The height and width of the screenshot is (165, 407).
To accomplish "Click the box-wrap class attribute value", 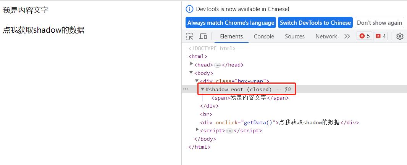I will [251, 81].
